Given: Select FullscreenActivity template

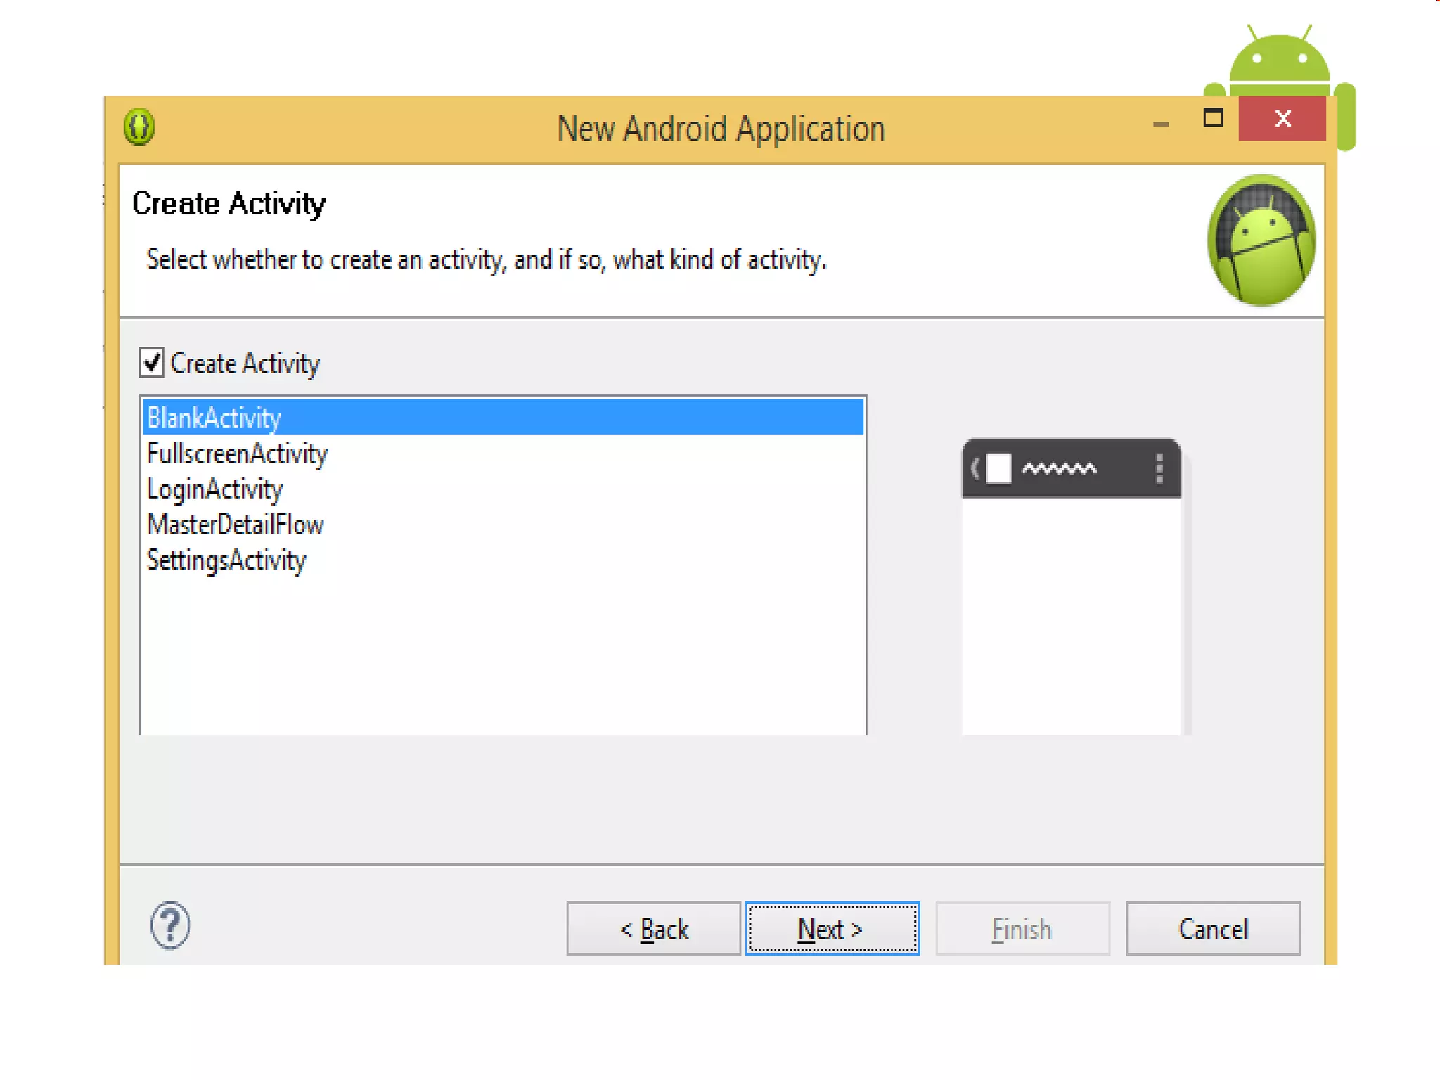Looking at the screenshot, I should point(237,454).
